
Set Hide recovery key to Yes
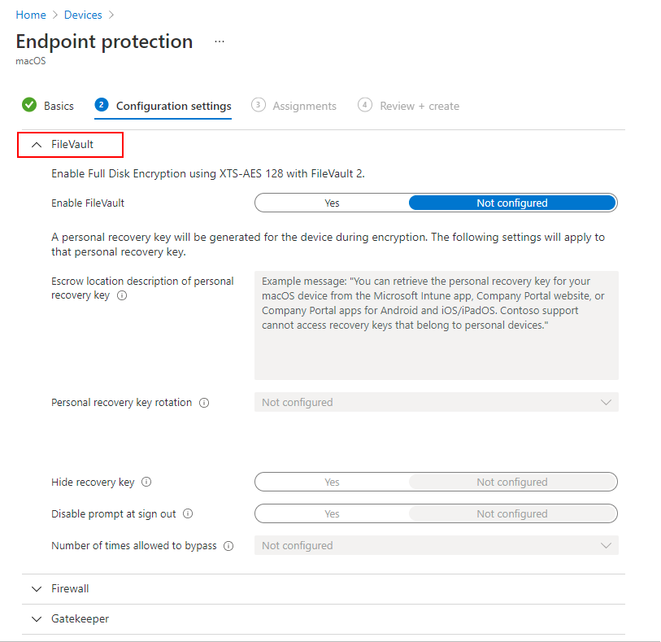coord(332,483)
